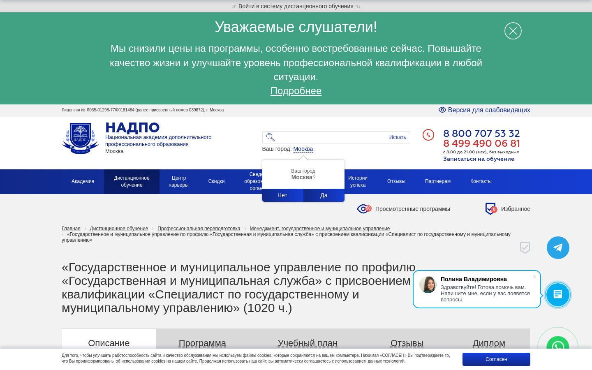Click the license number text line
This screenshot has width=592, height=370.
point(143,110)
